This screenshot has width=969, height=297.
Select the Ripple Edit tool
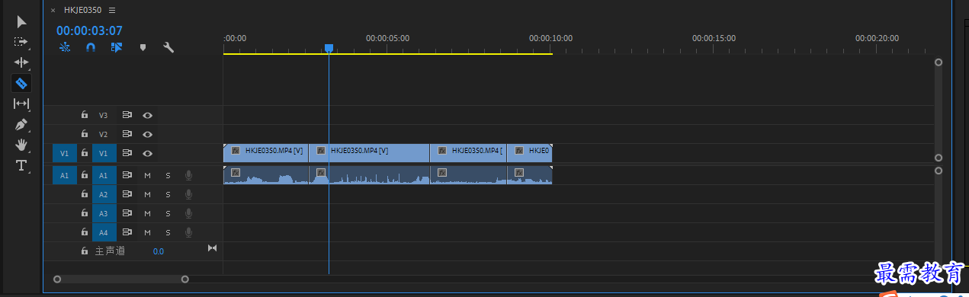pos(21,62)
